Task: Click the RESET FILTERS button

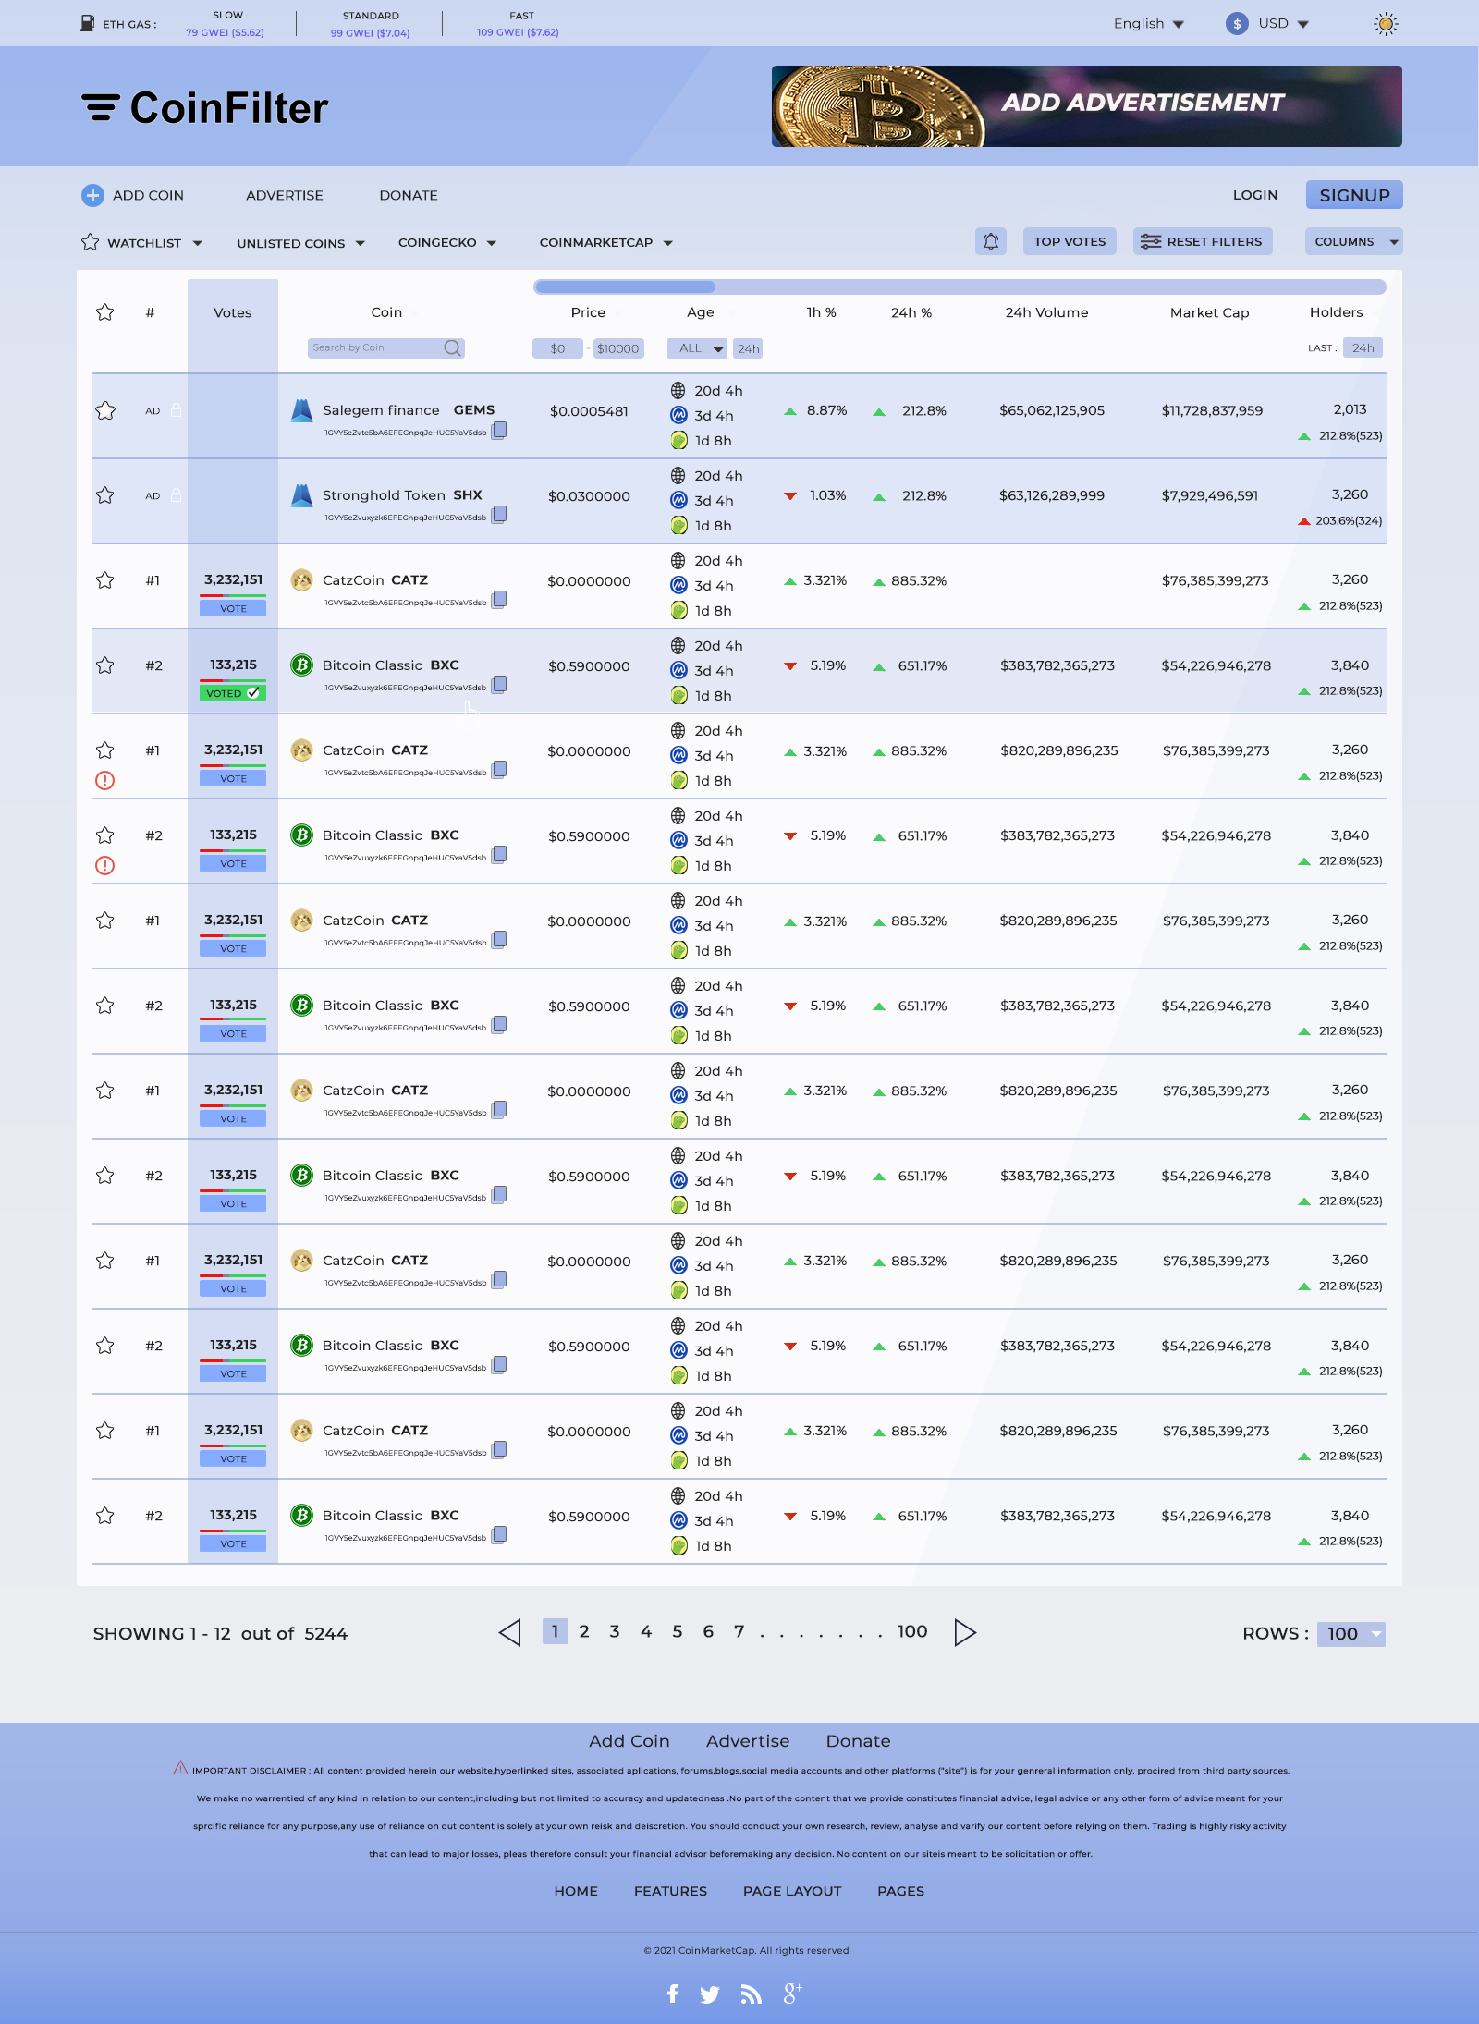Action: (x=1203, y=241)
